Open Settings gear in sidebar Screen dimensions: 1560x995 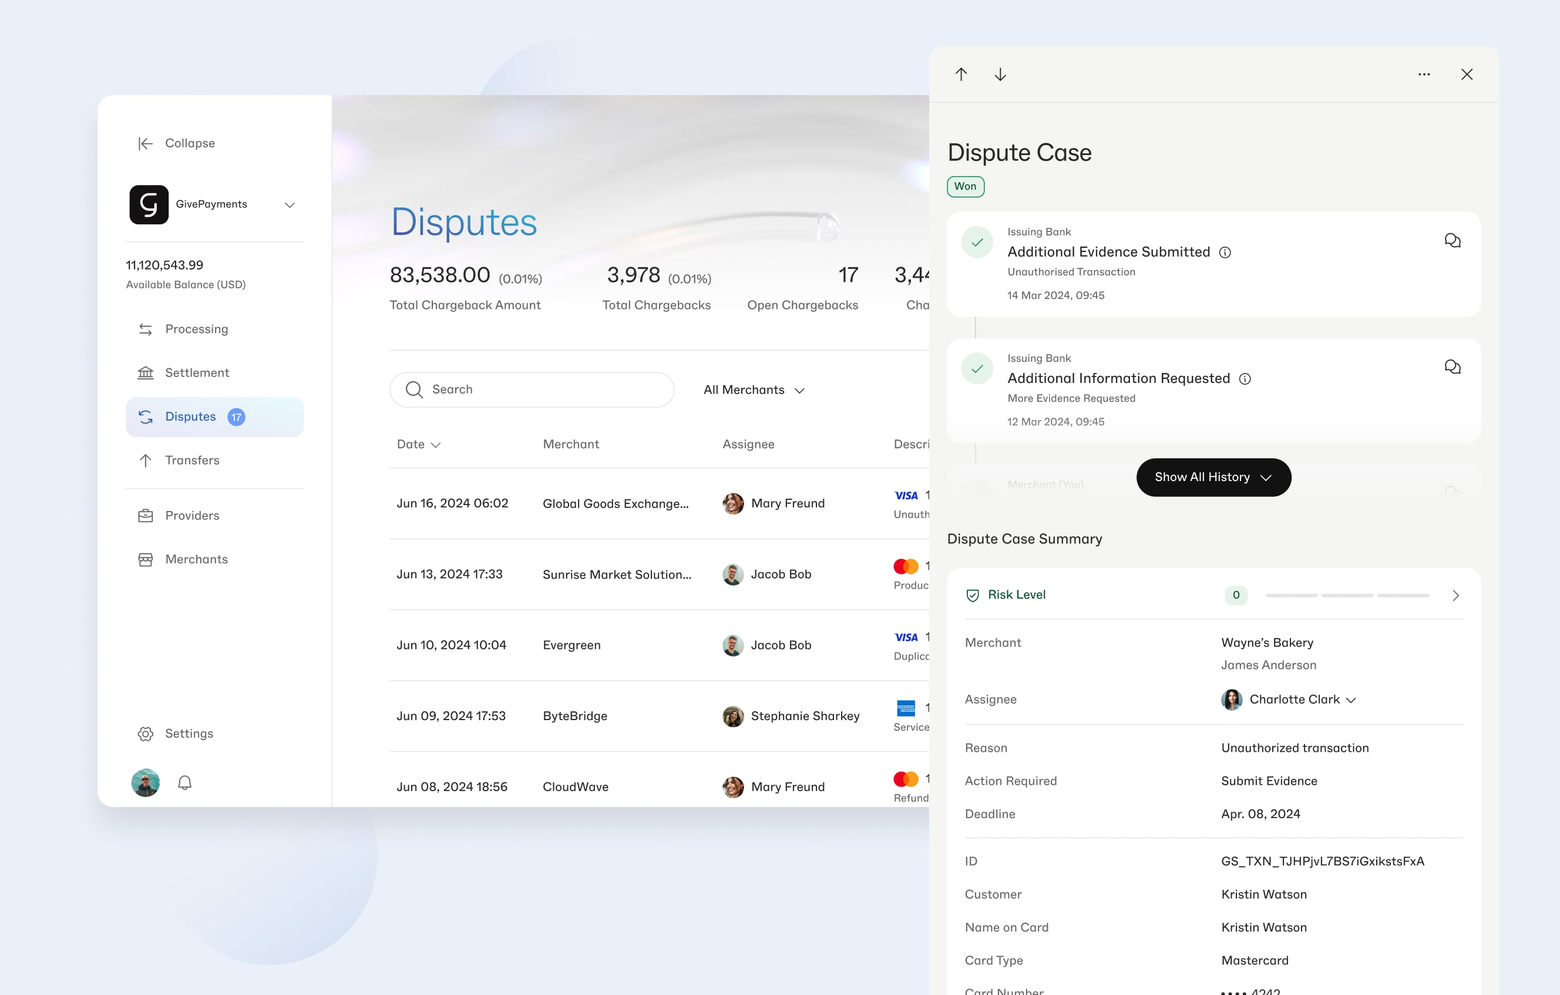pyautogui.click(x=145, y=733)
